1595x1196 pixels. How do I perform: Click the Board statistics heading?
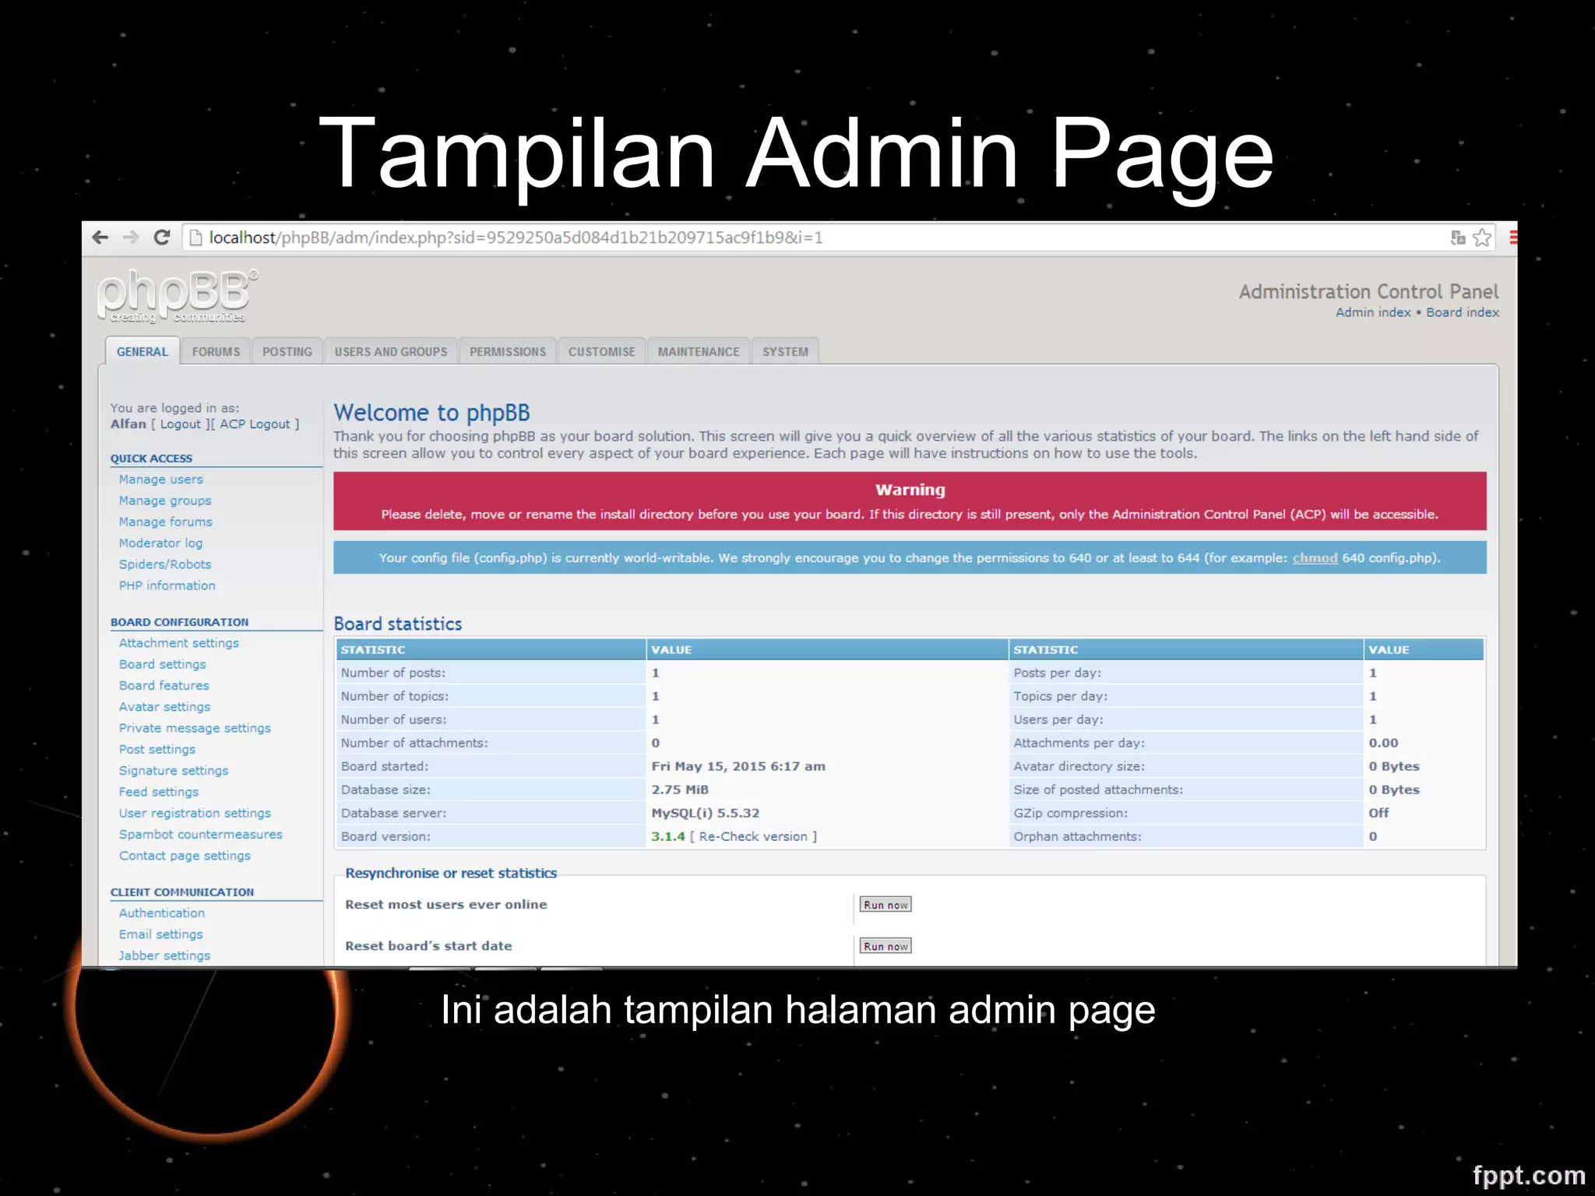click(397, 624)
